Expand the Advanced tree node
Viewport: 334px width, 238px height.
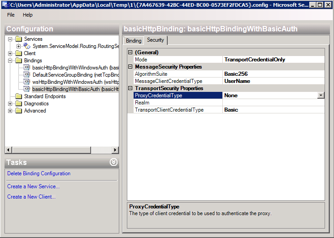point(10,111)
